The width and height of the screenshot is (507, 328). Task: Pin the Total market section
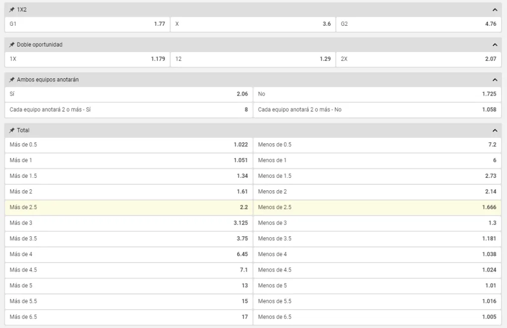pos(12,130)
